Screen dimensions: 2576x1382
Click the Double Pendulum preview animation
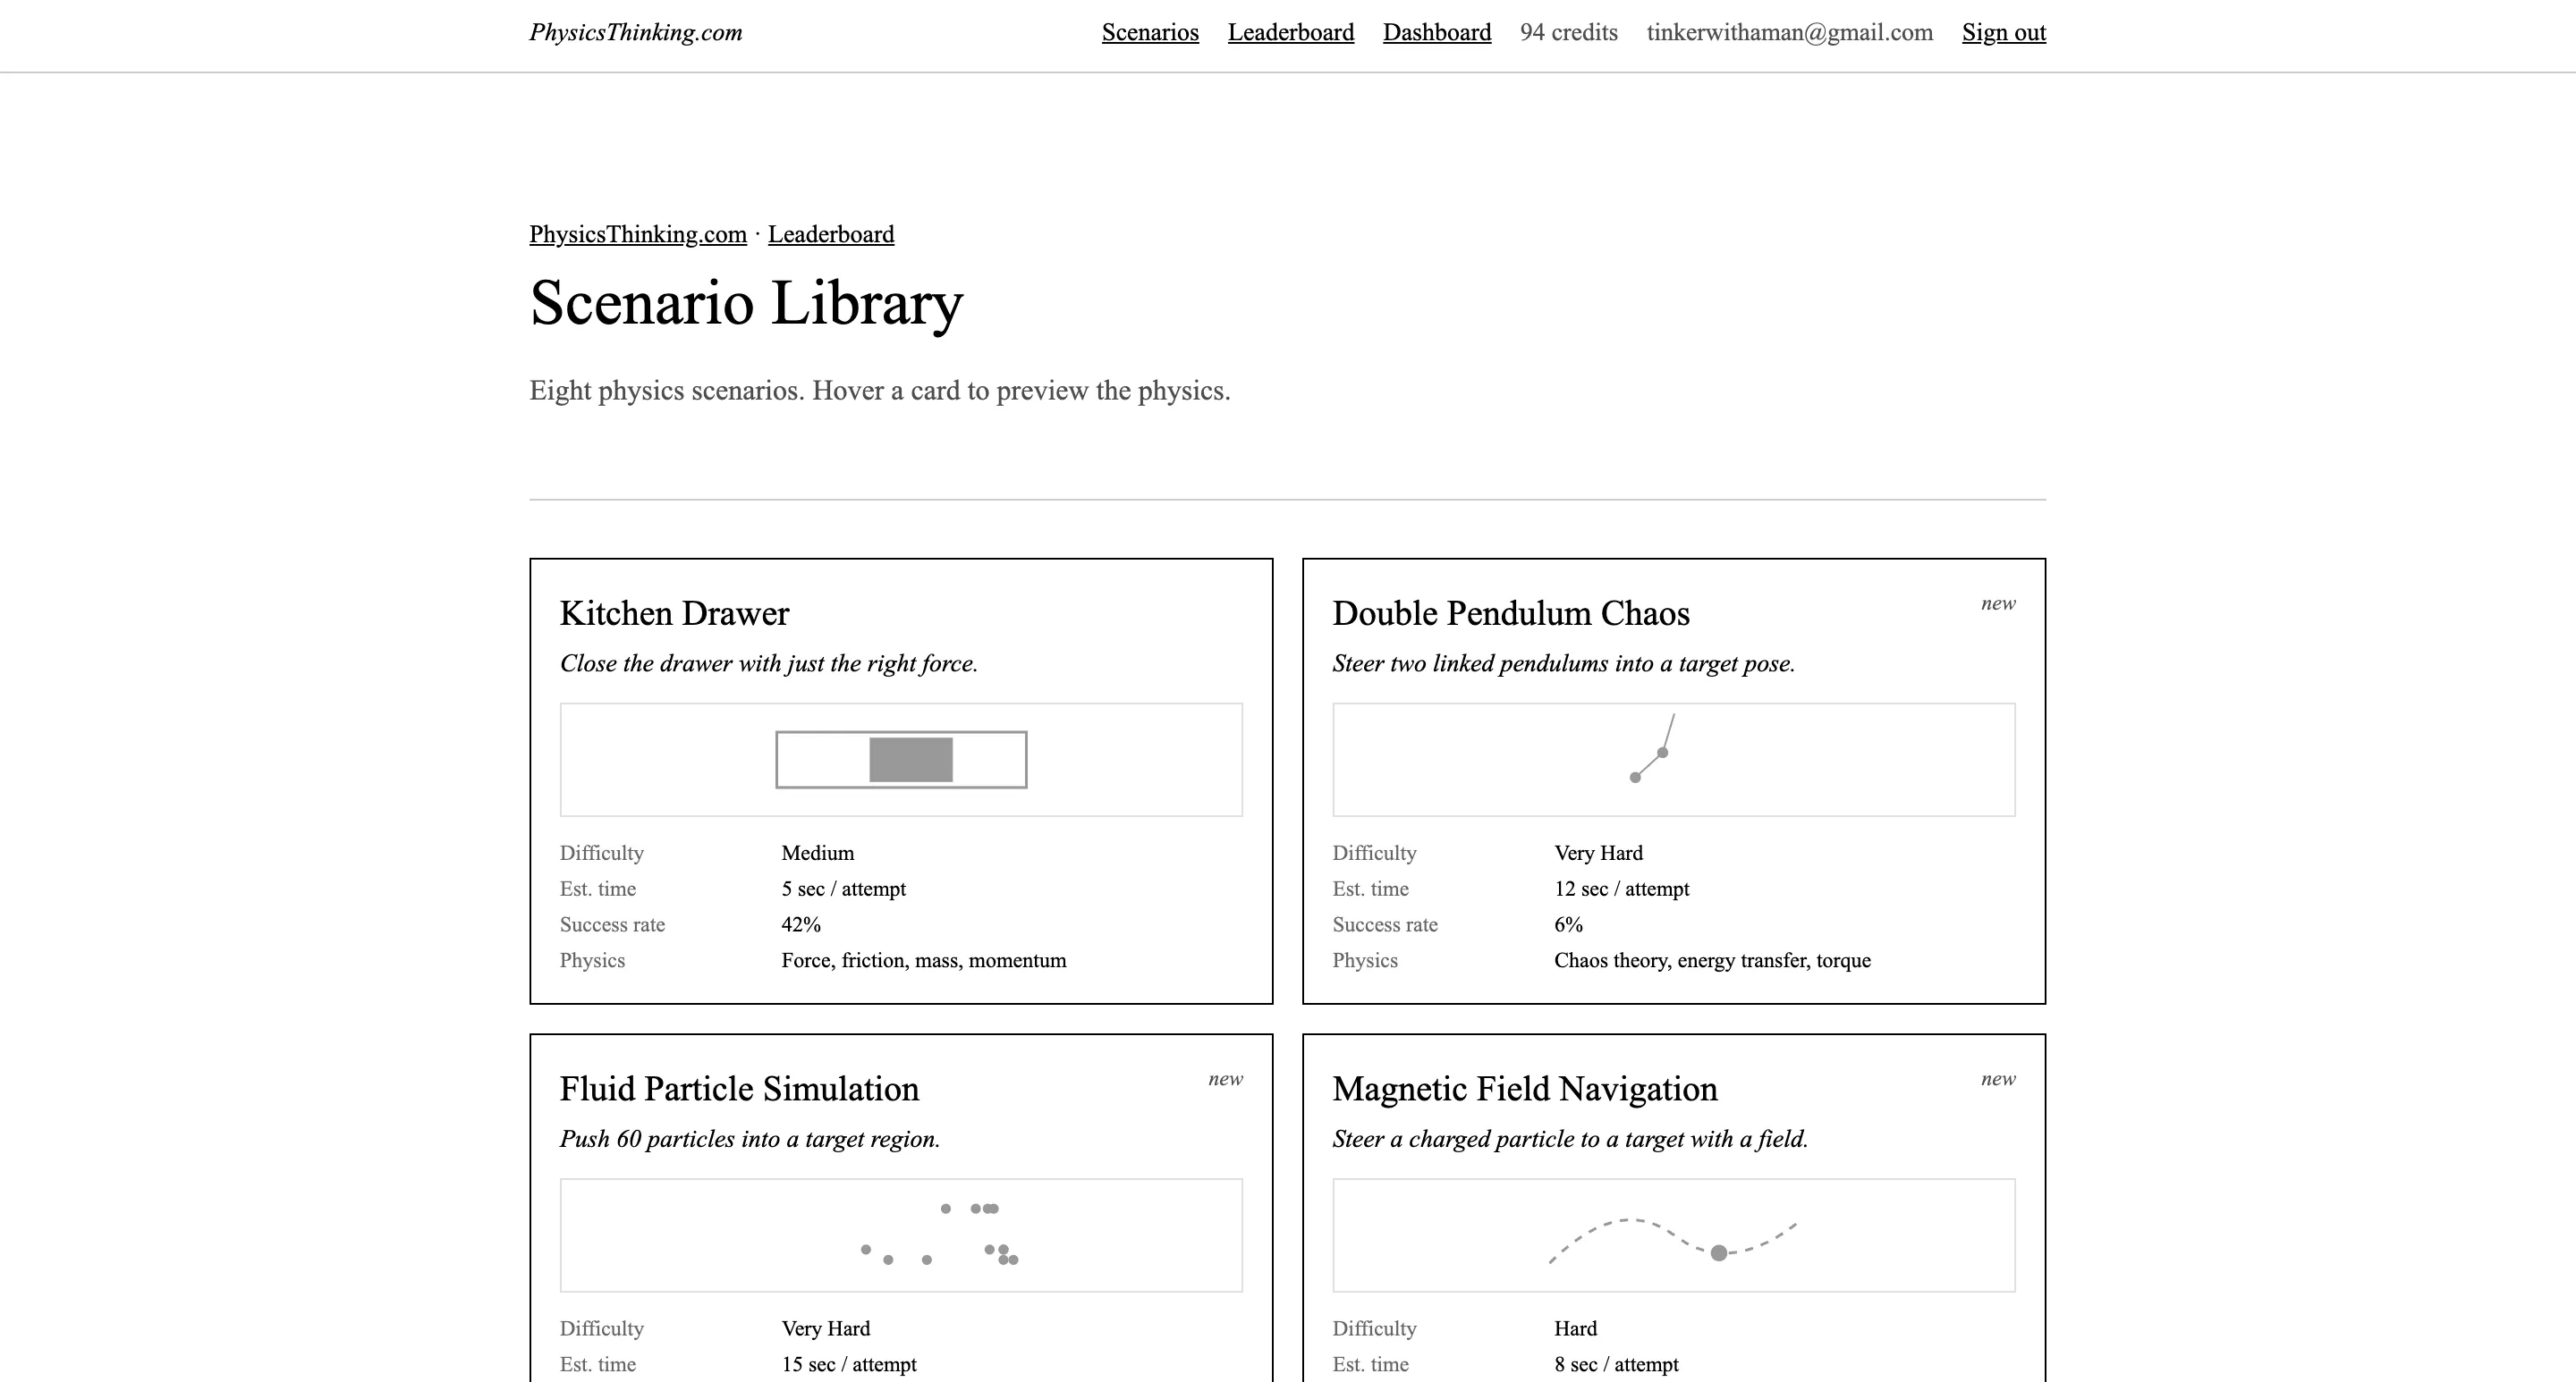tap(1674, 760)
